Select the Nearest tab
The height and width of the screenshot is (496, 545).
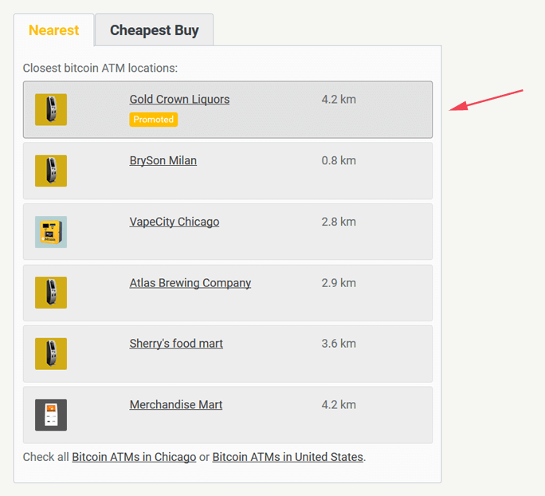pos(54,30)
